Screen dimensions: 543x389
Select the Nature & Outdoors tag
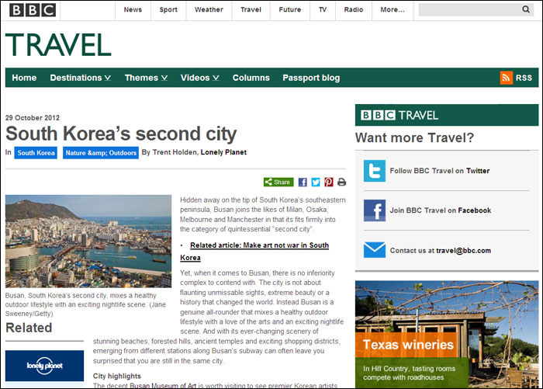[x=101, y=152]
